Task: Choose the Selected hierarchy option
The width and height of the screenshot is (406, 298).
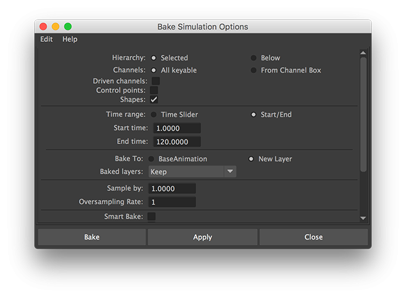Action: tap(154, 58)
